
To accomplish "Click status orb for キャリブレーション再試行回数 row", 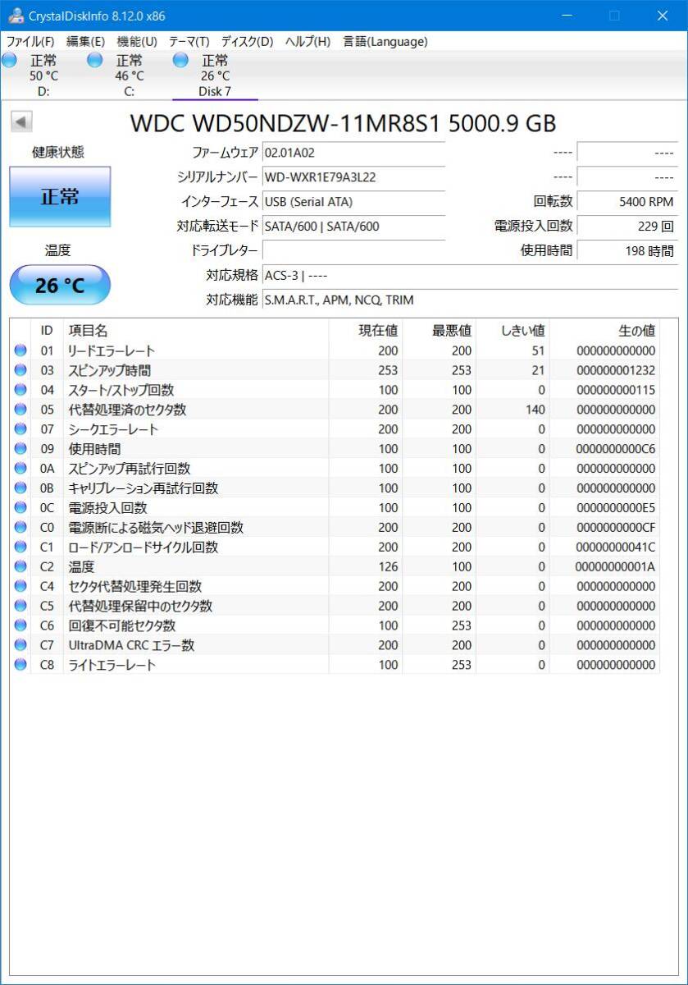I will click(x=21, y=488).
